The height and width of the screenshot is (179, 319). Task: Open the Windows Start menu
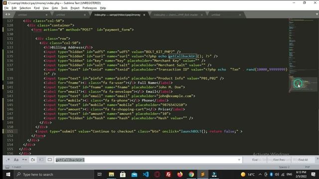tap(8, 175)
